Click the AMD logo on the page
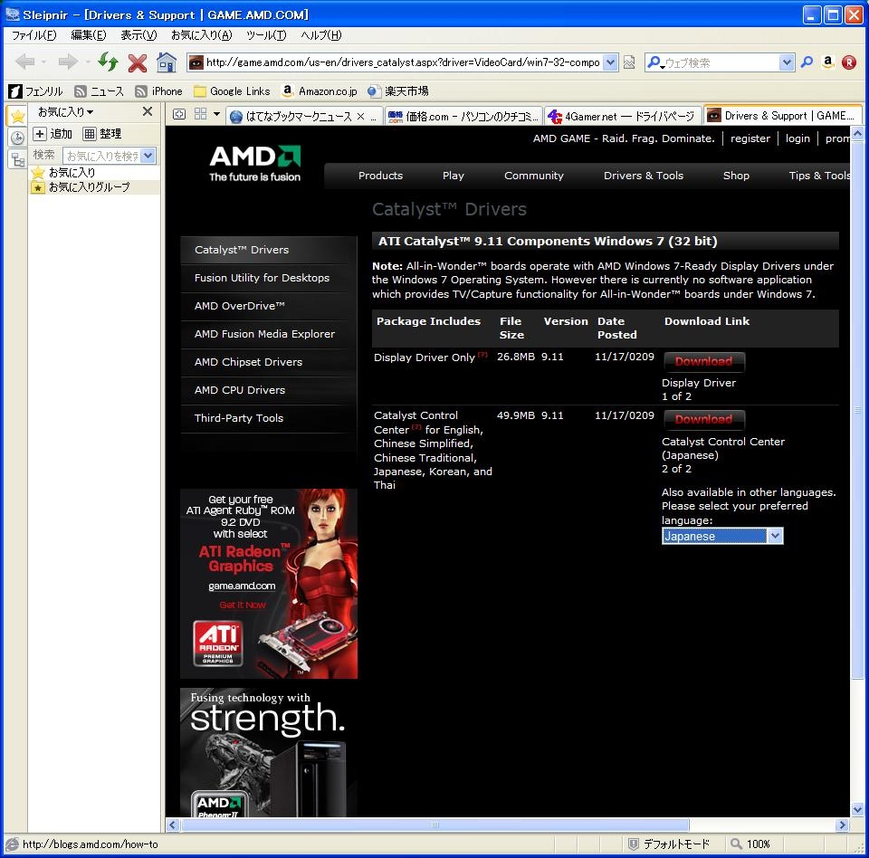This screenshot has width=869, height=858. point(255,164)
